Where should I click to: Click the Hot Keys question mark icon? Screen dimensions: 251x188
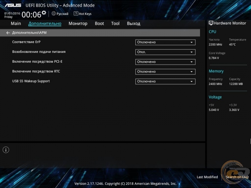pyautogui.click(x=76, y=14)
